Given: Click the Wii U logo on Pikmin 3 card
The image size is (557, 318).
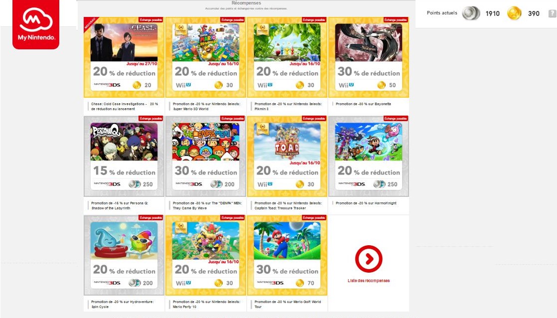Looking at the screenshot, I should coord(265,85).
